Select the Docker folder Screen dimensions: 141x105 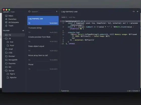tap(10, 56)
